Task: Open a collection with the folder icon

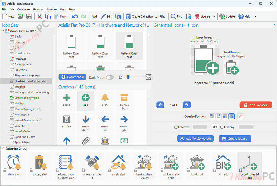Action: [x=20, y=16]
